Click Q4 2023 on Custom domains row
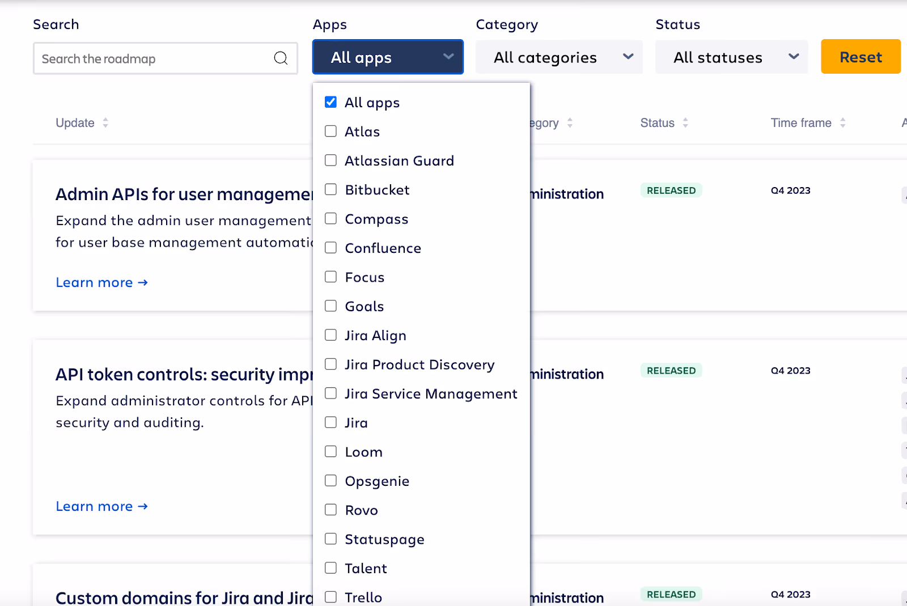The height and width of the screenshot is (606, 907). tap(790, 594)
